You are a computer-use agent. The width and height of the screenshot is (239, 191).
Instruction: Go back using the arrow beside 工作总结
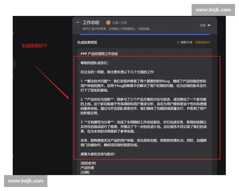tap(78, 23)
